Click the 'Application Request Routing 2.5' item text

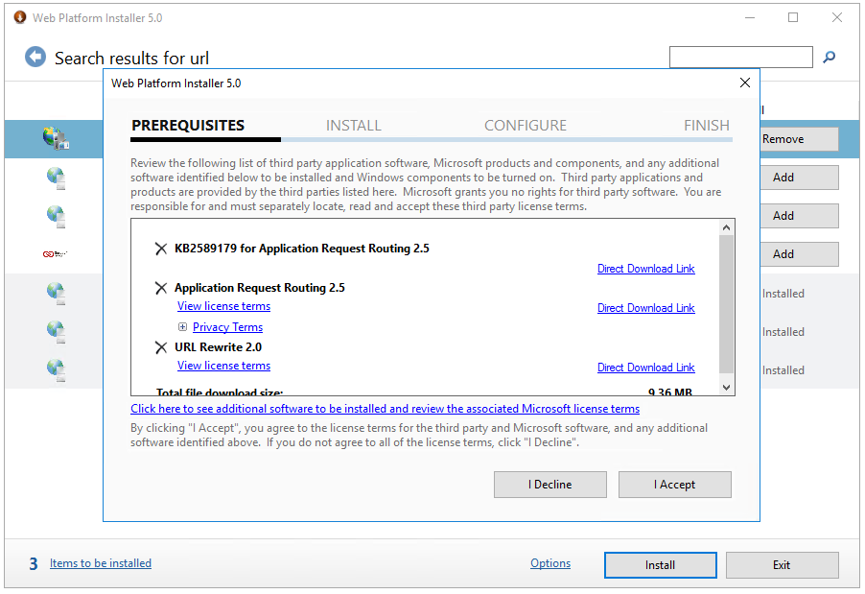click(x=259, y=288)
